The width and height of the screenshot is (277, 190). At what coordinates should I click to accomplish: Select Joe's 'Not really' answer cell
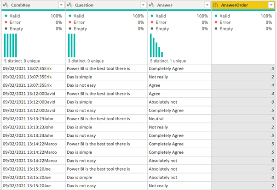[x=179, y=186]
